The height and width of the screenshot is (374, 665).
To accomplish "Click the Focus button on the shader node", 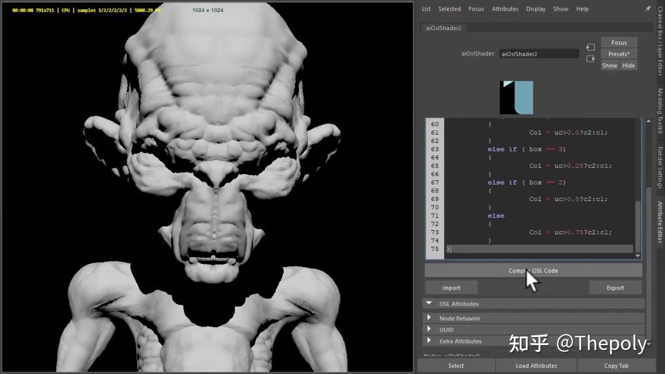I will click(618, 42).
